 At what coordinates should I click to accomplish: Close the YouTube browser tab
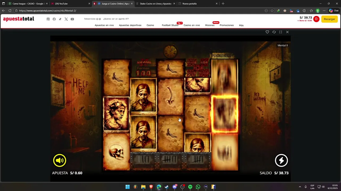(x=89, y=4)
